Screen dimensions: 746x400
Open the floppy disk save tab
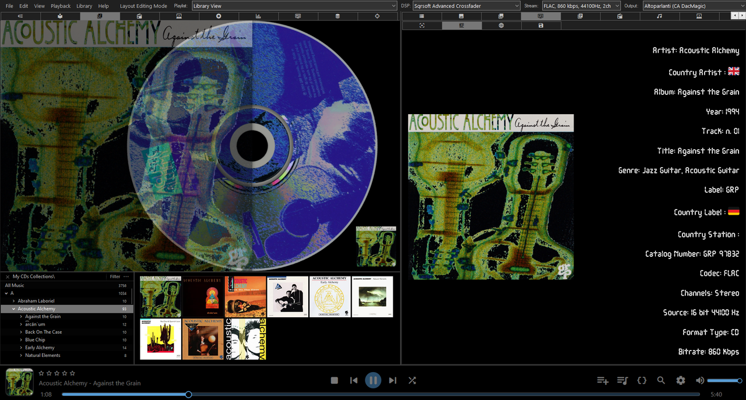click(541, 26)
